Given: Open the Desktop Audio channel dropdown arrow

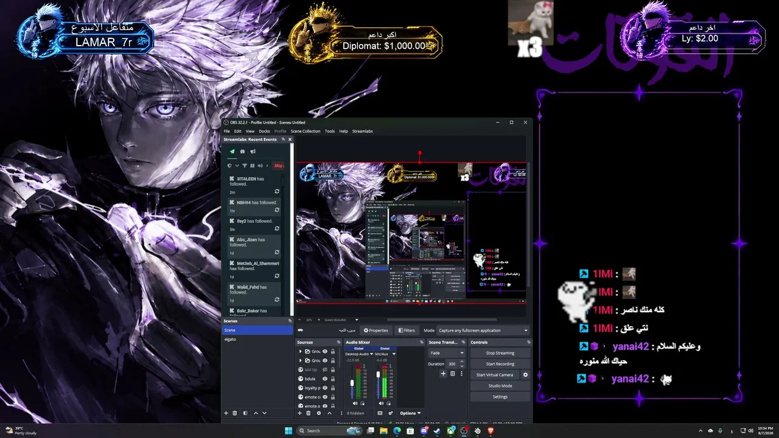Looking at the screenshot, I should [x=371, y=353].
